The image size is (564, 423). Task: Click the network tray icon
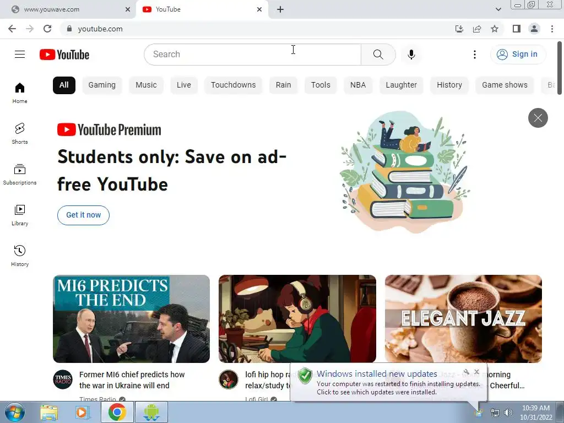point(495,413)
